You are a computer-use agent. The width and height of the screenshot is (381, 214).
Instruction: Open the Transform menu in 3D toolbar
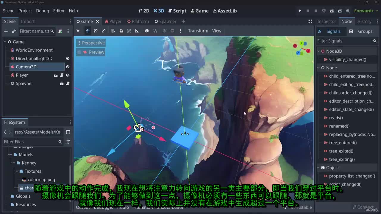click(x=198, y=31)
